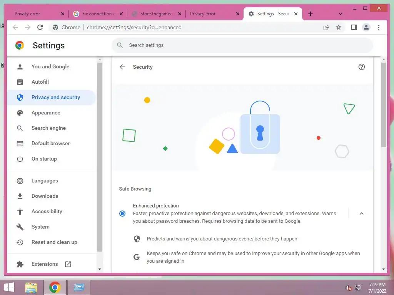Click the magnifier icon in search settings
The height and width of the screenshot is (295, 394).
tap(120, 45)
